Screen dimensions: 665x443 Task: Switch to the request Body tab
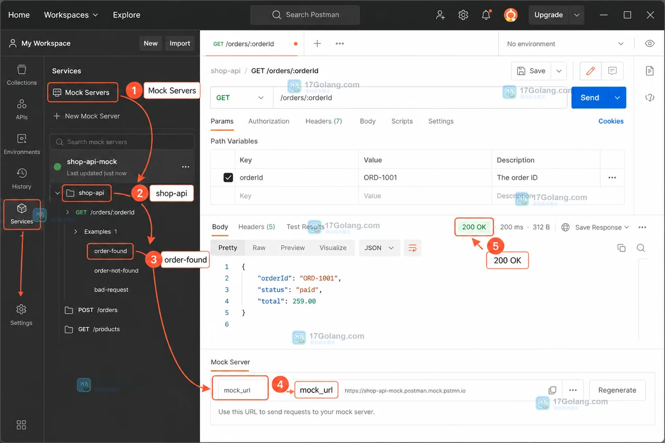367,121
